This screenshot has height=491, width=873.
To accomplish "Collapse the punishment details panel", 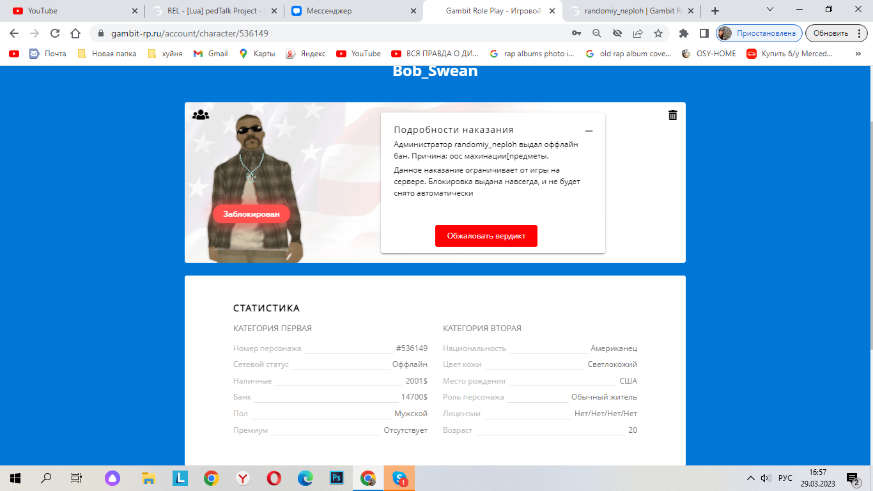I will (x=589, y=131).
